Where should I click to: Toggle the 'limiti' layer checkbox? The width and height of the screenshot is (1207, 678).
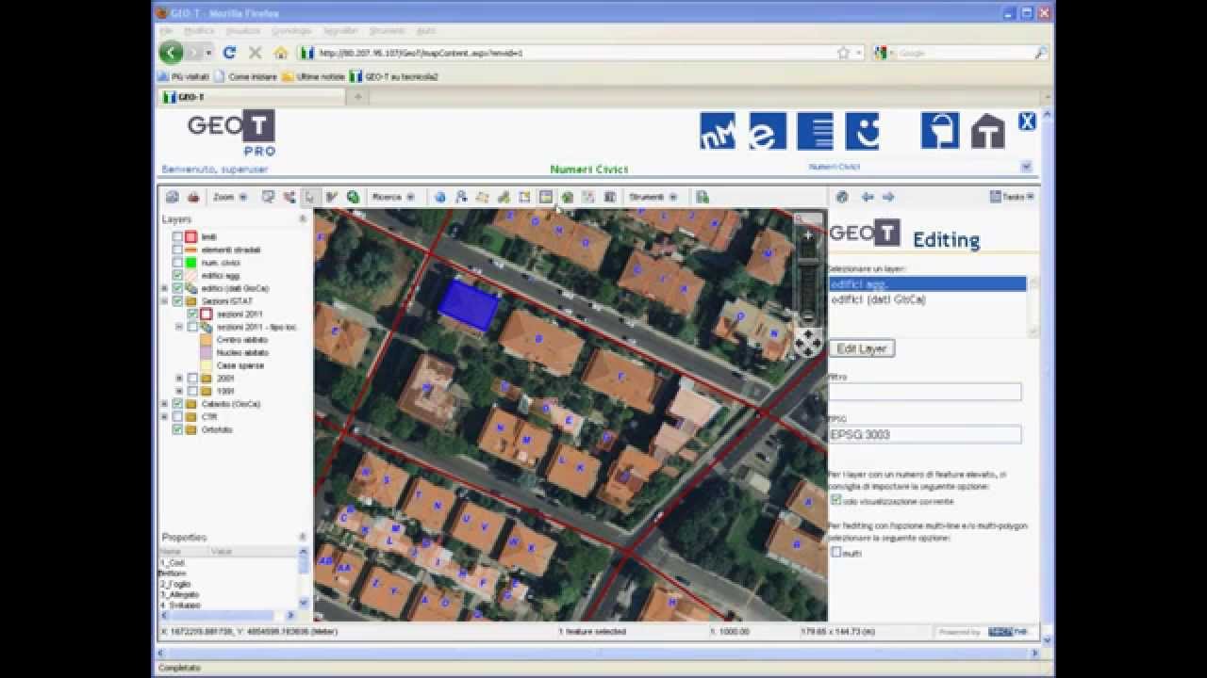click(177, 237)
